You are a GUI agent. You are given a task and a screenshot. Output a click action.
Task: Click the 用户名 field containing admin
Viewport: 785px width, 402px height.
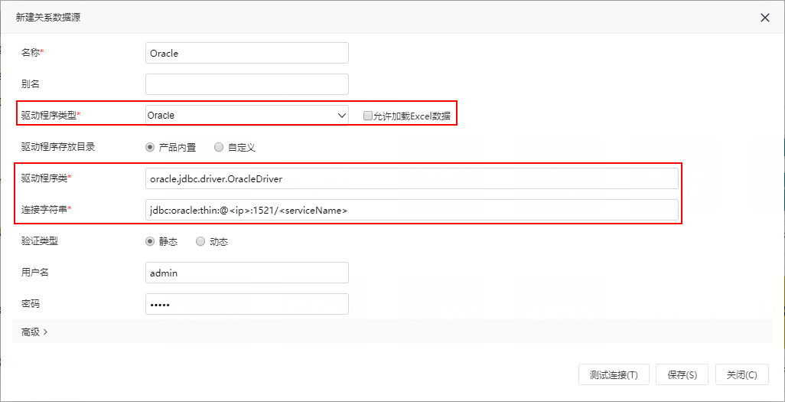click(x=247, y=273)
